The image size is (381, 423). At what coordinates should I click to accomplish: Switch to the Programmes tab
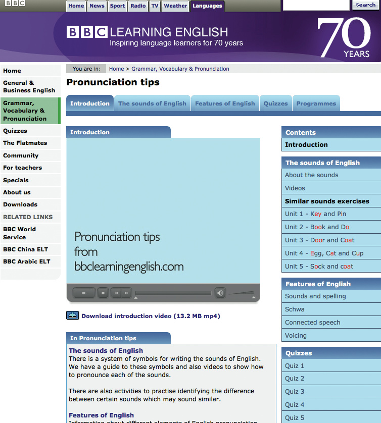[x=316, y=103]
